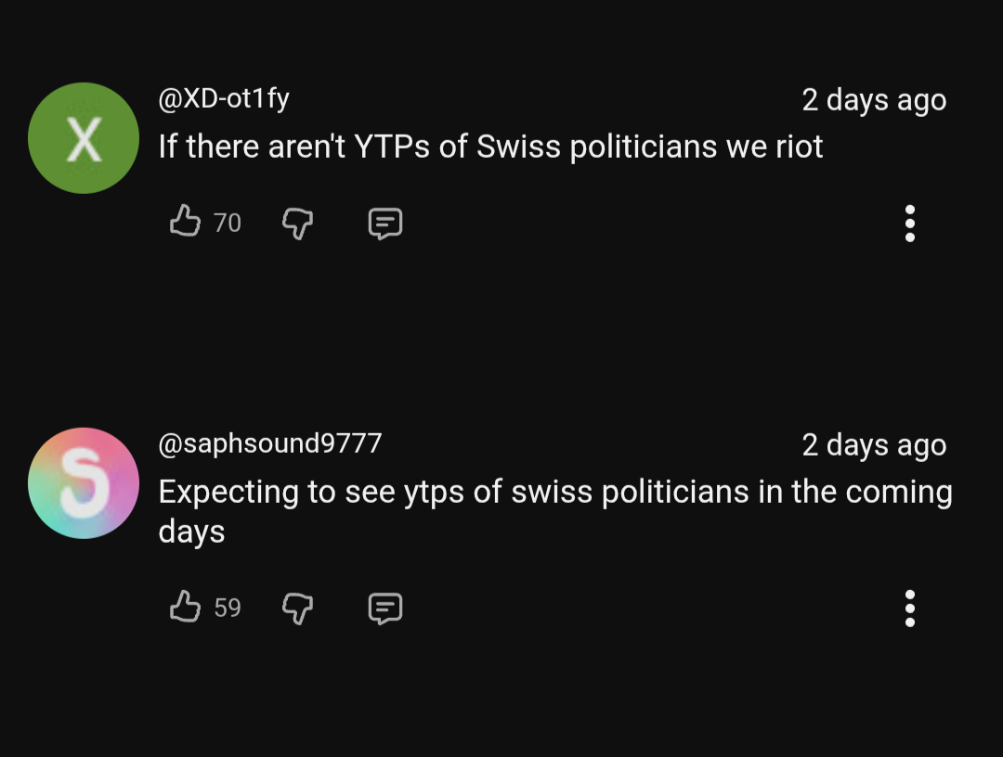
Task: Dislike the Swiss politicians riot comment
Action: coord(297,223)
